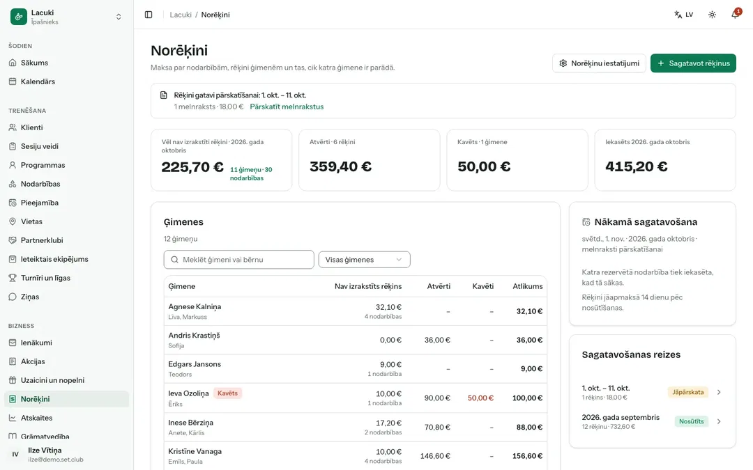Click the Sagatavot rēķinus button
This screenshot has height=470, width=753.
point(693,63)
